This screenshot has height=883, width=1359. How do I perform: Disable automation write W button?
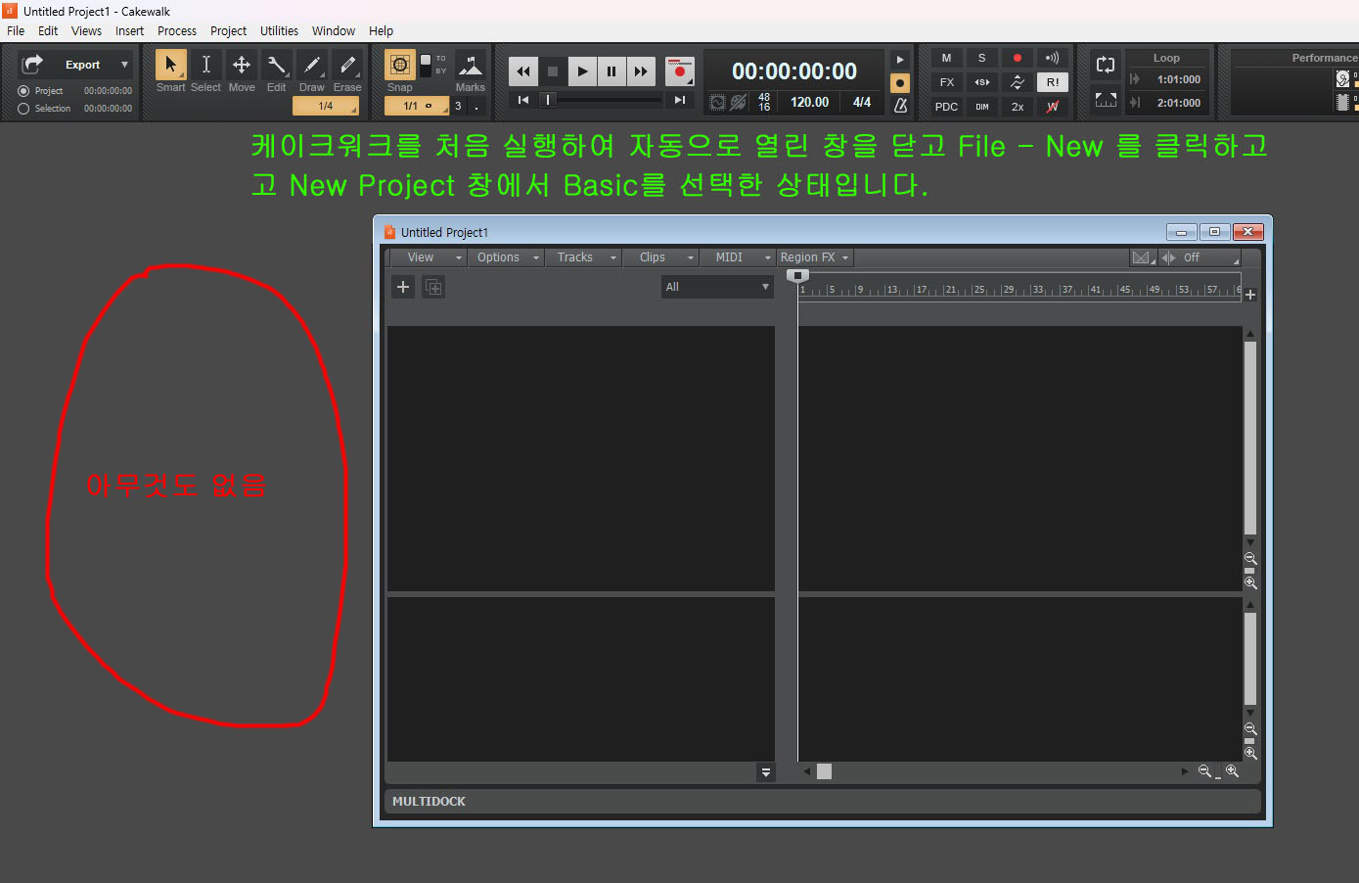1052,107
